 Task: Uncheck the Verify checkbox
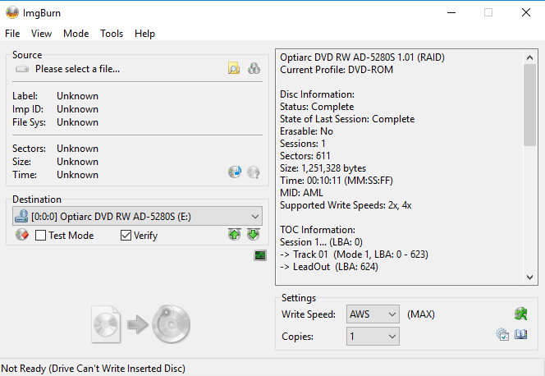(126, 236)
